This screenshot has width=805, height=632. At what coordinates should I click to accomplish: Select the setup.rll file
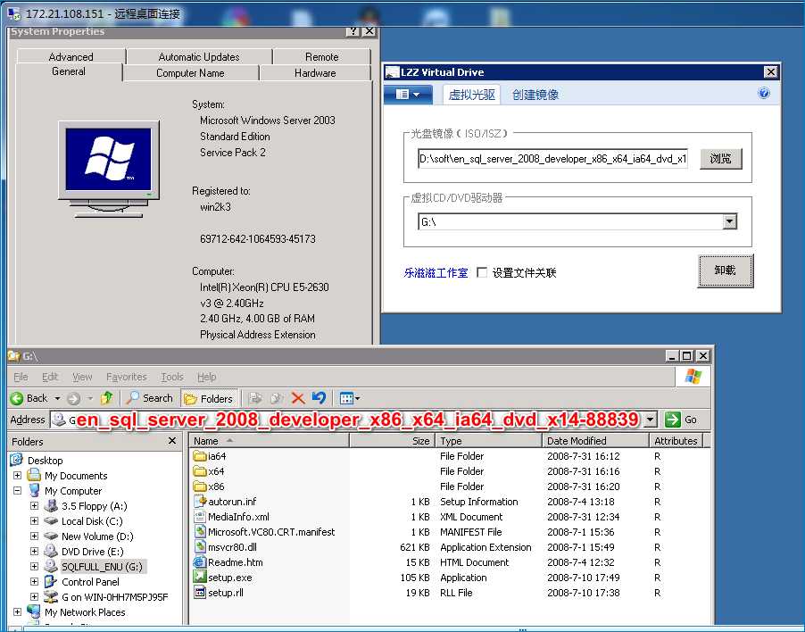[x=219, y=593]
